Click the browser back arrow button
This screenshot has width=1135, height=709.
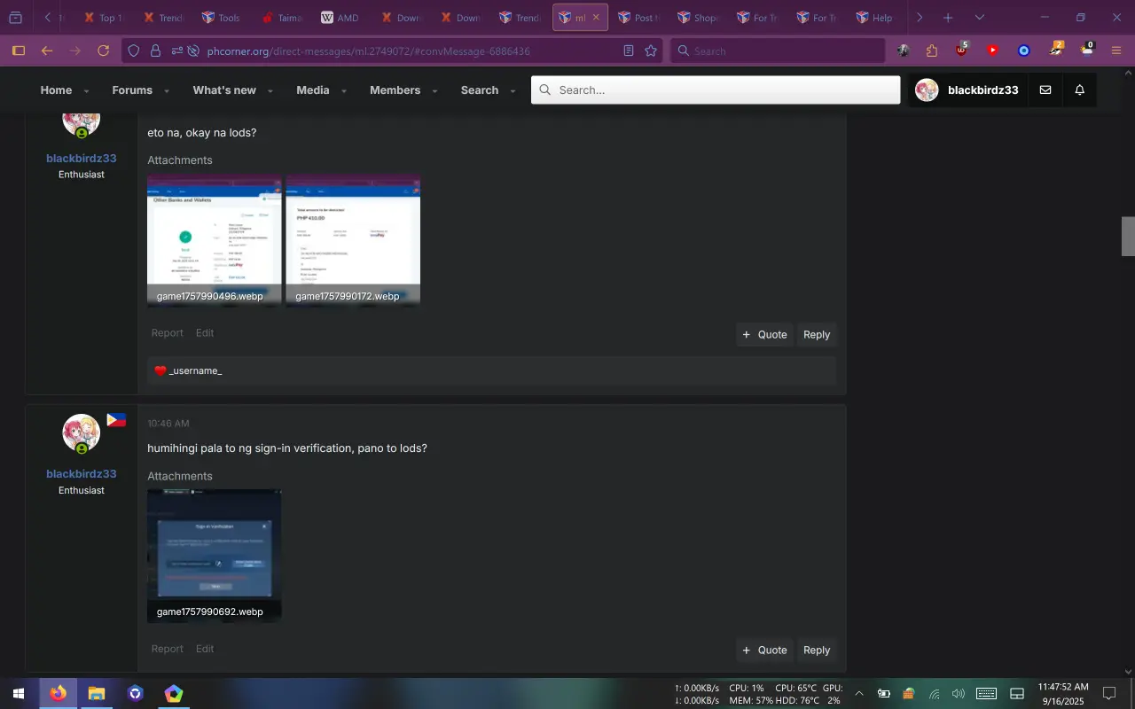[x=47, y=51]
